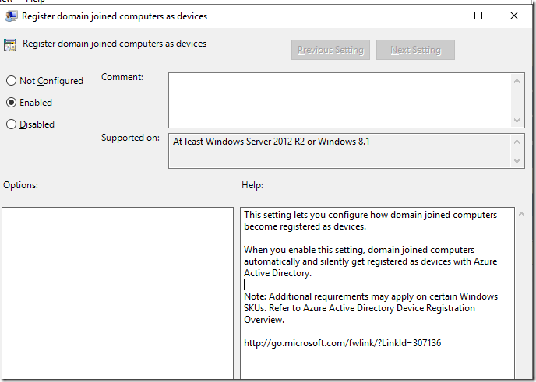Maximize the policy dialog window
Image resolution: width=536 pixels, height=382 pixels.
click(478, 16)
